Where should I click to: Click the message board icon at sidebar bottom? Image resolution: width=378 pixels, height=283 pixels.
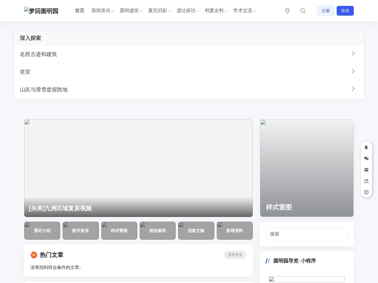366,192
